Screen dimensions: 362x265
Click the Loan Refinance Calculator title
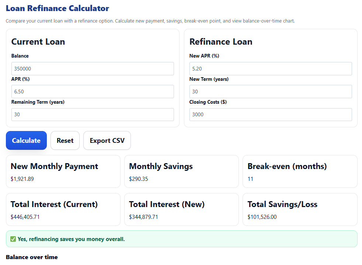58,8
